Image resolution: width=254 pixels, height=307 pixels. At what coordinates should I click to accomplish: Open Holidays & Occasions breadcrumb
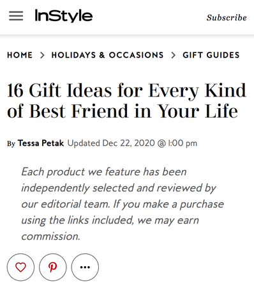108,55
